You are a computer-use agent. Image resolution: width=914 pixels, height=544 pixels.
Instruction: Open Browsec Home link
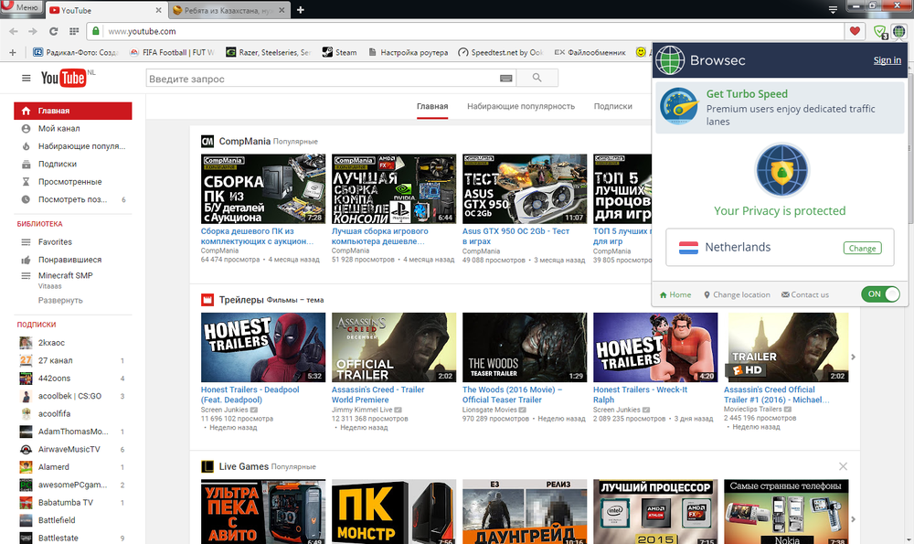pos(675,294)
